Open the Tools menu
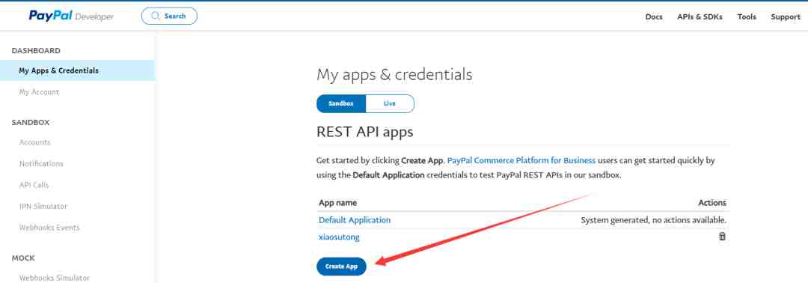This screenshot has height=283, width=808. coord(747,17)
